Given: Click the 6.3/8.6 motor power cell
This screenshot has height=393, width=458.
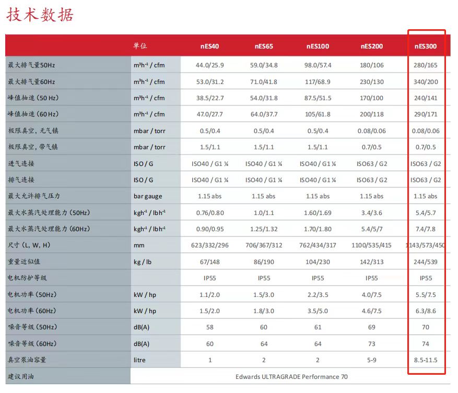Looking at the screenshot, I should [x=426, y=311].
